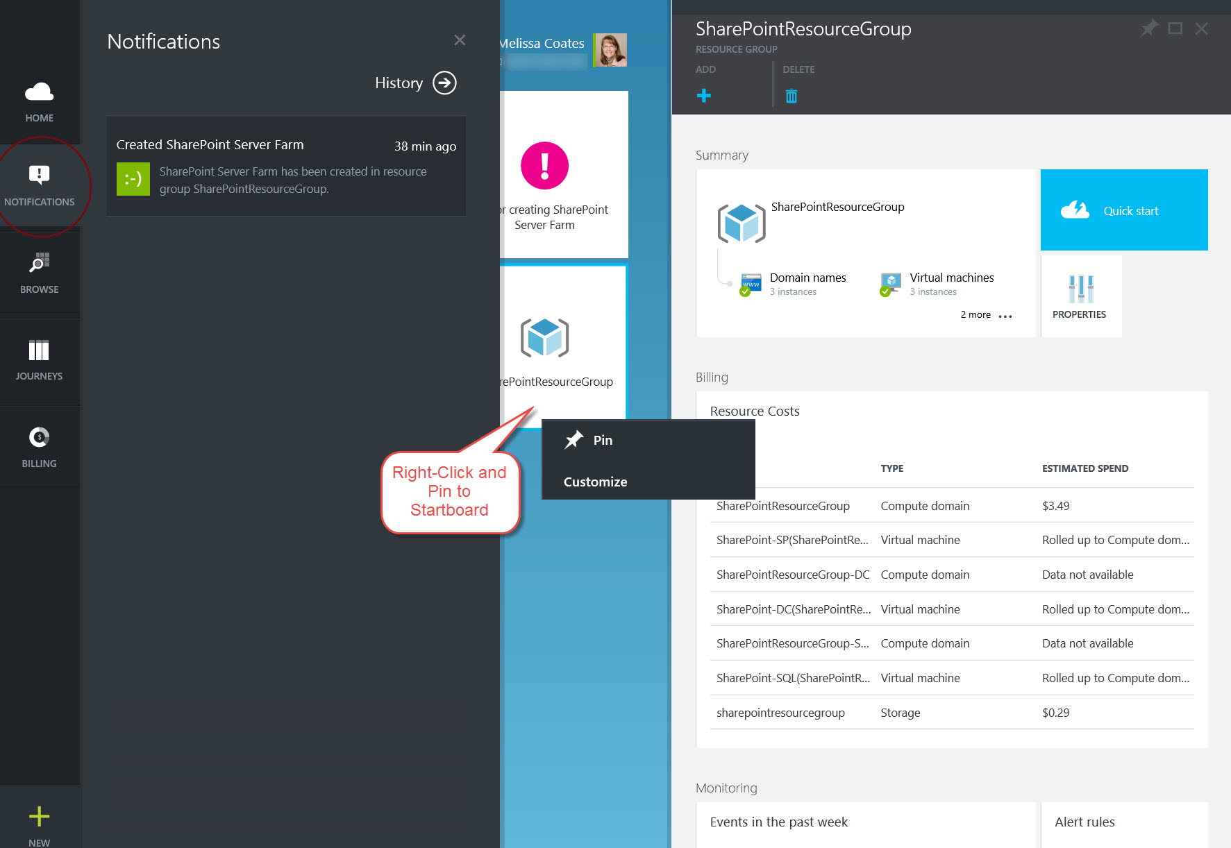Click the Quick start cloud lightning icon

[1075, 210]
